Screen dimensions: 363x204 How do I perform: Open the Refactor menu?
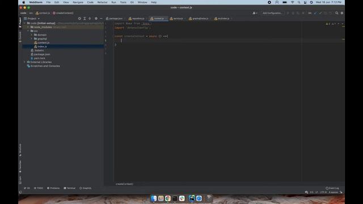pyautogui.click(x=102, y=2)
